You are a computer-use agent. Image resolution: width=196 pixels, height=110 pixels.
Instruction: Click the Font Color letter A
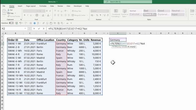pos(48,15)
